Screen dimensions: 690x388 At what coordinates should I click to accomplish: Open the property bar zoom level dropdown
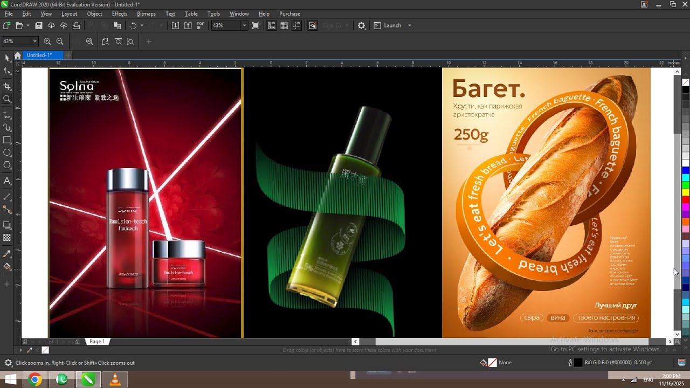[x=35, y=41]
